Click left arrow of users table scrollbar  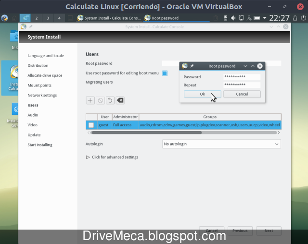(x=89, y=133)
